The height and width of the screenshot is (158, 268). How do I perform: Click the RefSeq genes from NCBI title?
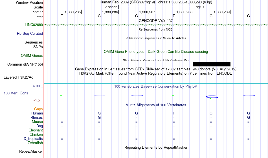(156, 29)
